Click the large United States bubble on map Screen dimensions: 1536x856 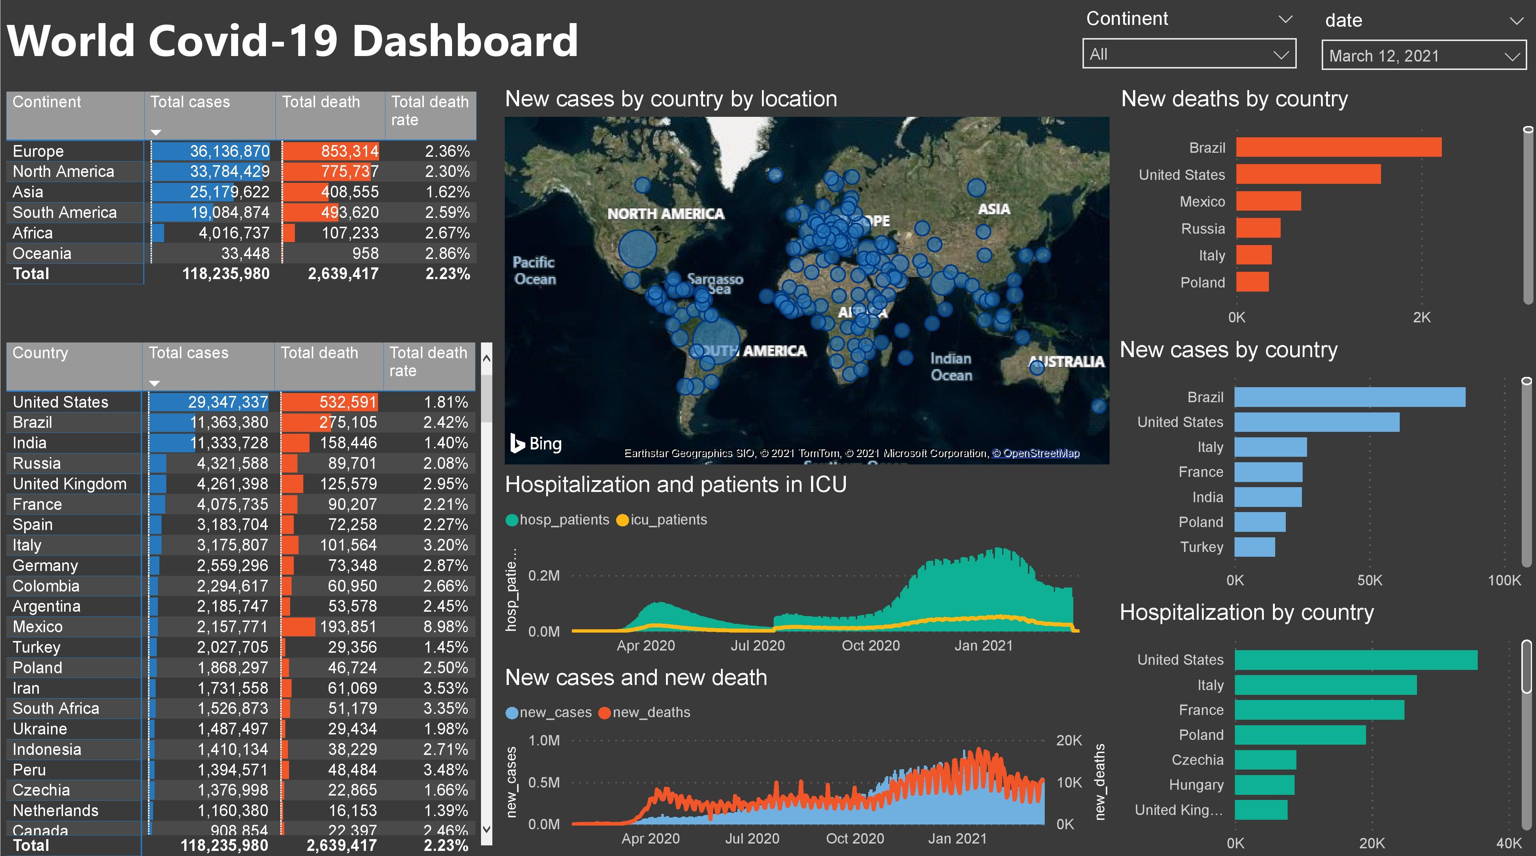(x=637, y=249)
